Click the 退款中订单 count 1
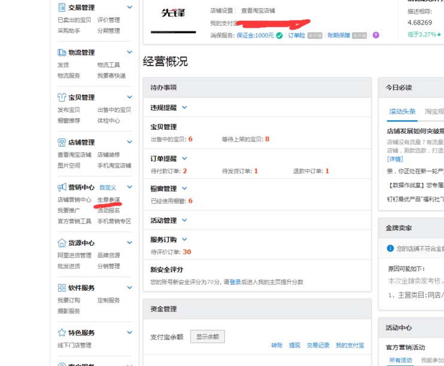 click(x=327, y=171)
